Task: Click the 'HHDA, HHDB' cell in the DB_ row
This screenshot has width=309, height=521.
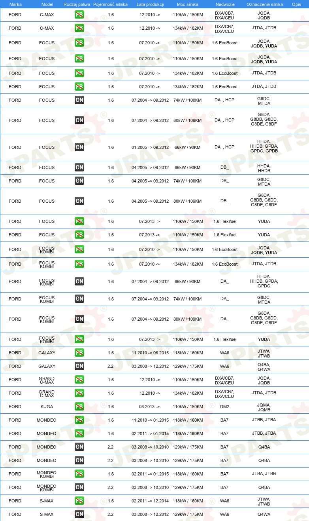Action: click(x=264, y=168)
